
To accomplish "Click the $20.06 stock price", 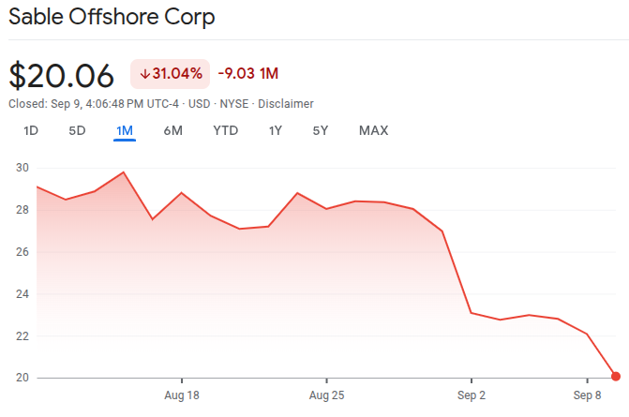I will click(x=61, y=75).
